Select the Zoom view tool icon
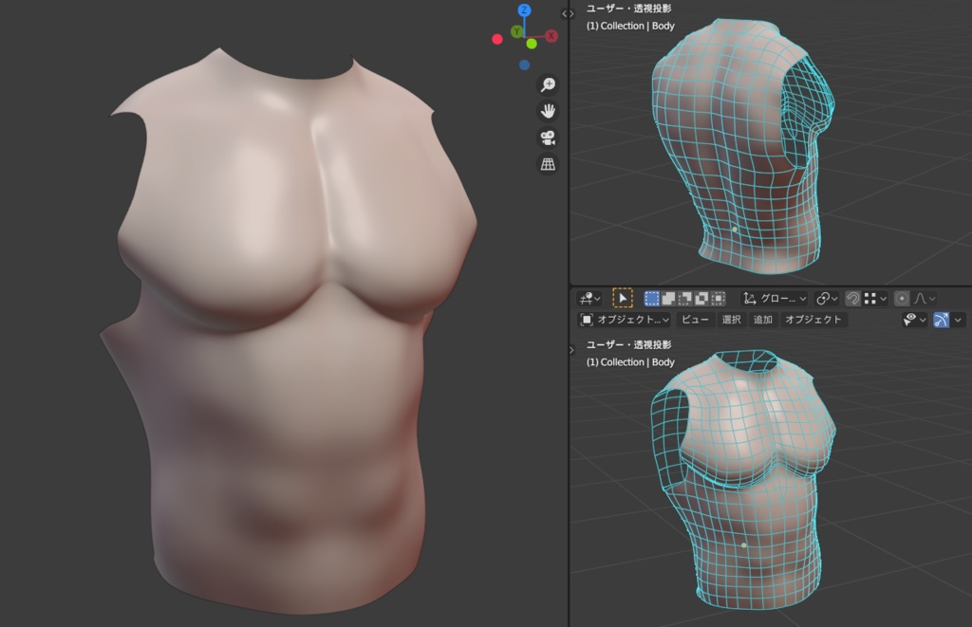This screenshot has width=972, height=627. point(546,84)
